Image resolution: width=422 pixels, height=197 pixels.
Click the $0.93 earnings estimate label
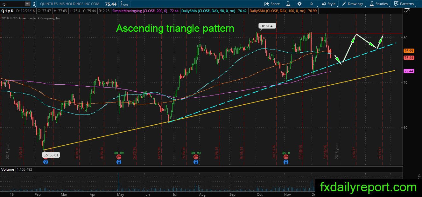[195, 153]
